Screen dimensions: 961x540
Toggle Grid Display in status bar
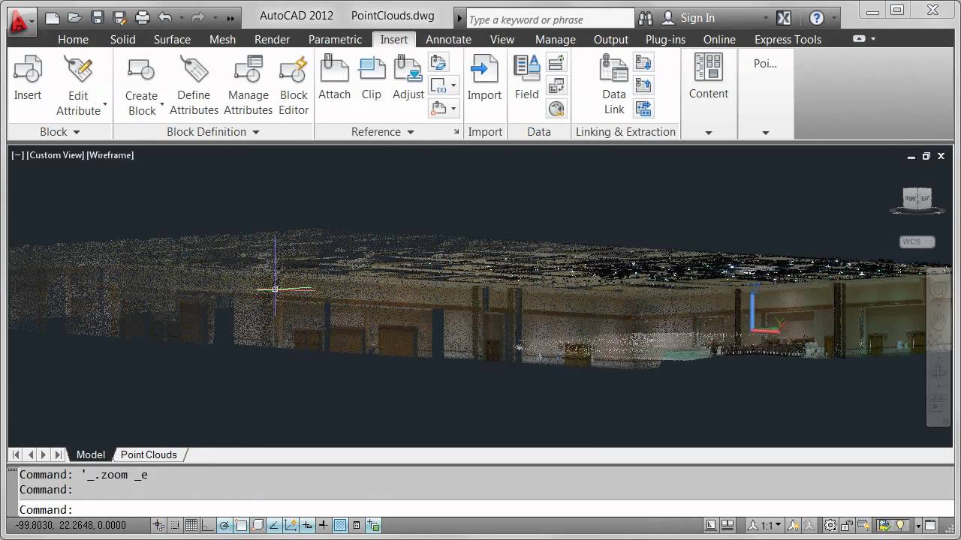pos(191,525)
